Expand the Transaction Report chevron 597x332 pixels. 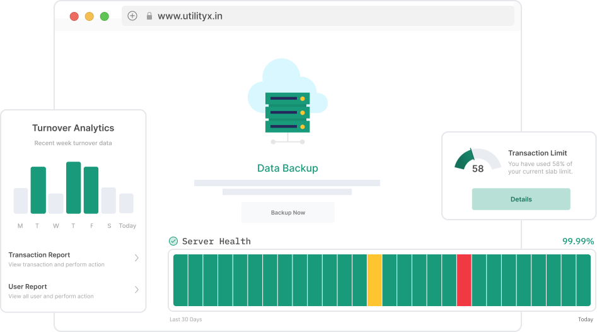[137, 258]
